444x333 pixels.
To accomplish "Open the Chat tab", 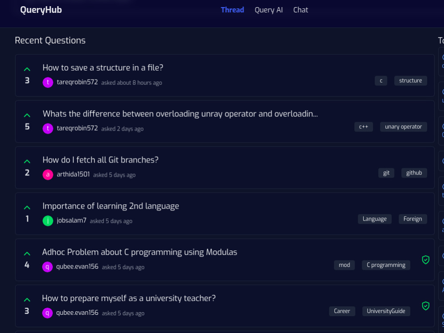I will click(301, 10).
